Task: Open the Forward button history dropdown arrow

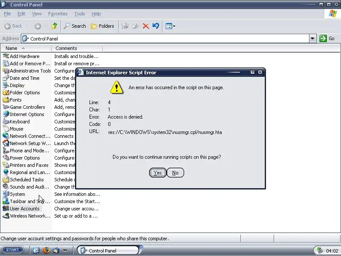Action: [45, 26]
